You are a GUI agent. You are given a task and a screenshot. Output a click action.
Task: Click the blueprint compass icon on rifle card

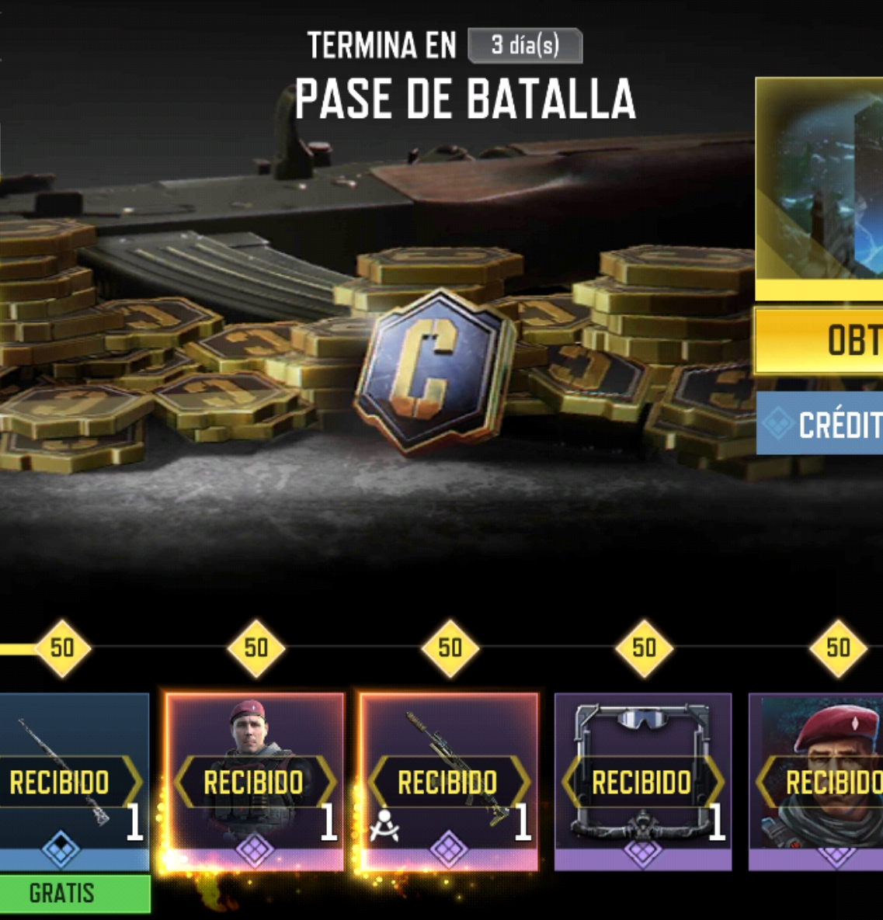click(384, 825)
